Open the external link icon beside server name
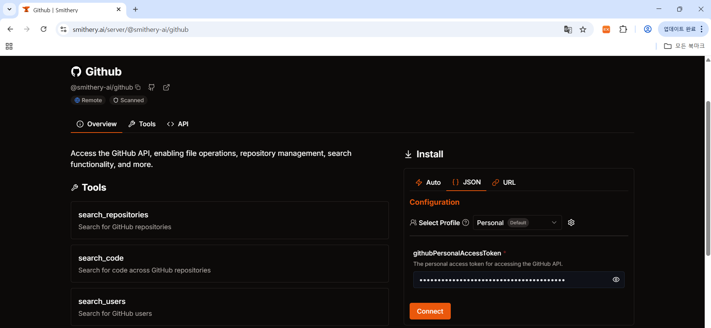This screenshot has width=711, height=328. click(x=166, y=87)
